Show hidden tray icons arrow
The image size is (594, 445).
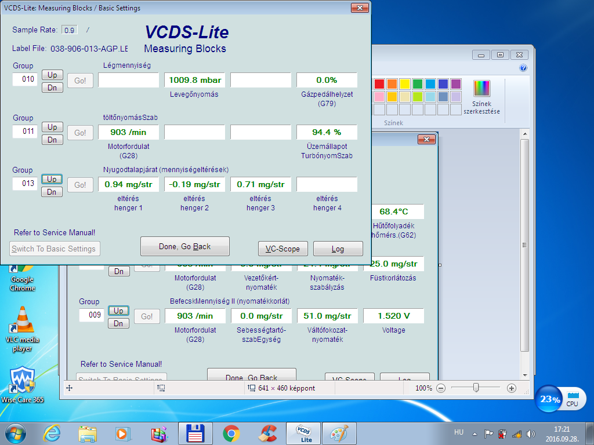475,434
